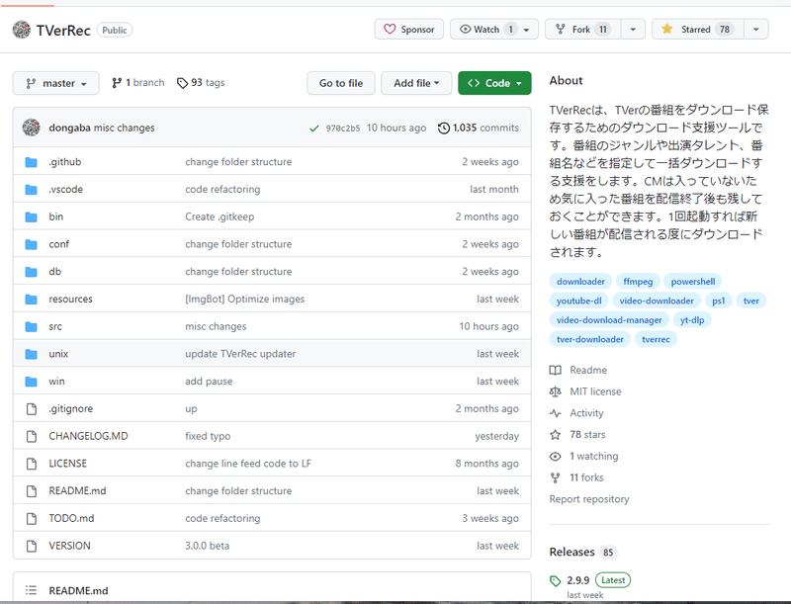Select the tver topic tag
The height and width of the screenshot is (604, 791).
tap(751, 301)
